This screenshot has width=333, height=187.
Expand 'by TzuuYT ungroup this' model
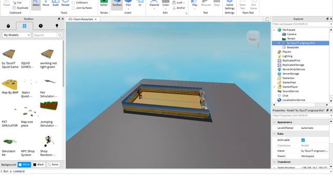point(279,43)
